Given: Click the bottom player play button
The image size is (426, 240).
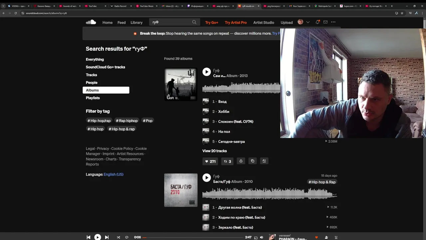Looking at the screenshot, I should click(x=98, y=237).
